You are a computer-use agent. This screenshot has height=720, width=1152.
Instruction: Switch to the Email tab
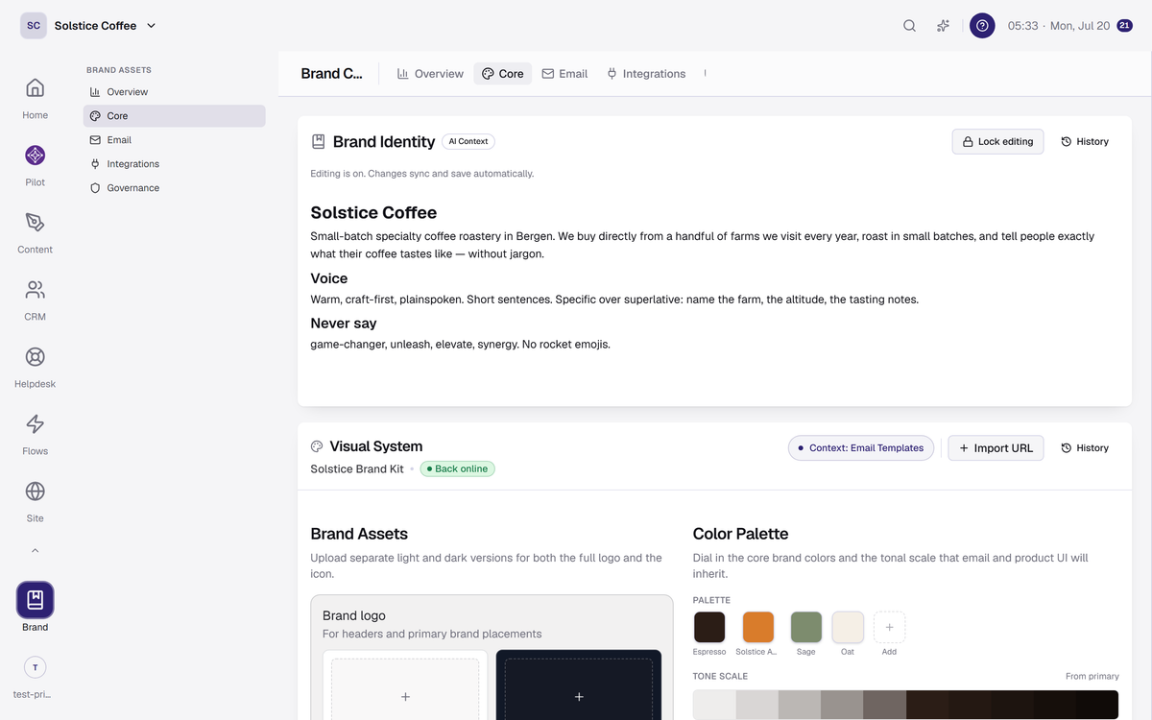[564, 74]
